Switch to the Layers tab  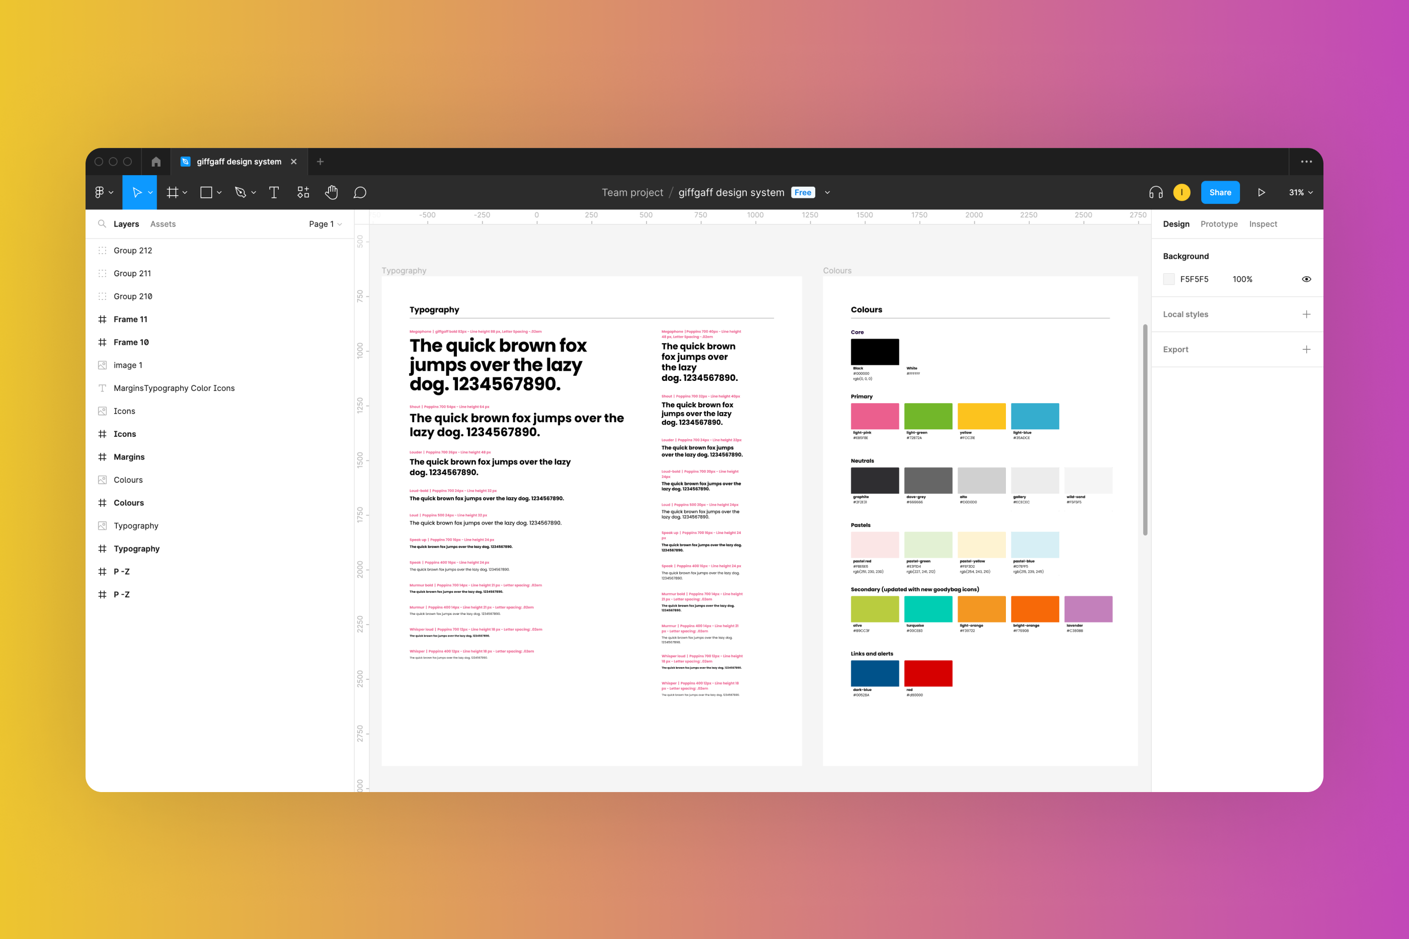[x=126, y=224]
